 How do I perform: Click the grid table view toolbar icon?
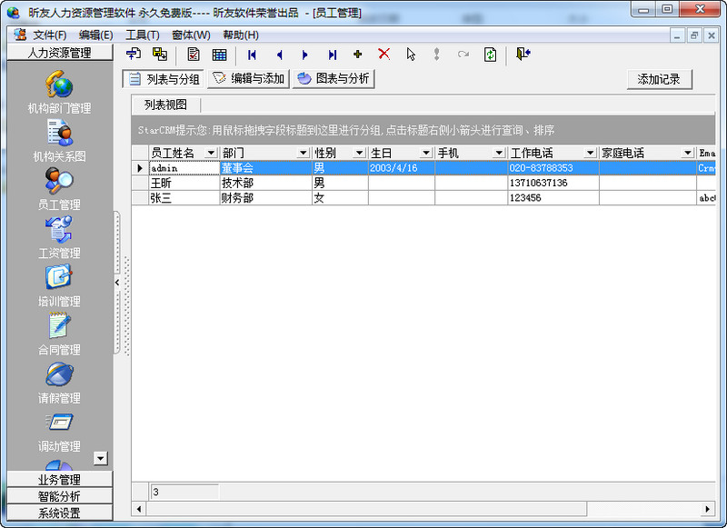[219, 55]
